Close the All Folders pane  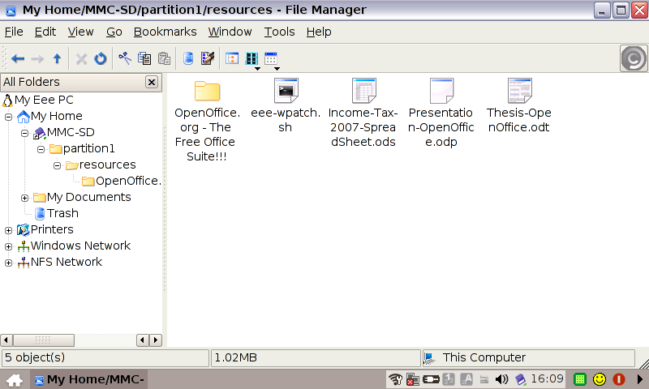pyautogui.click(x=152, y=82)
